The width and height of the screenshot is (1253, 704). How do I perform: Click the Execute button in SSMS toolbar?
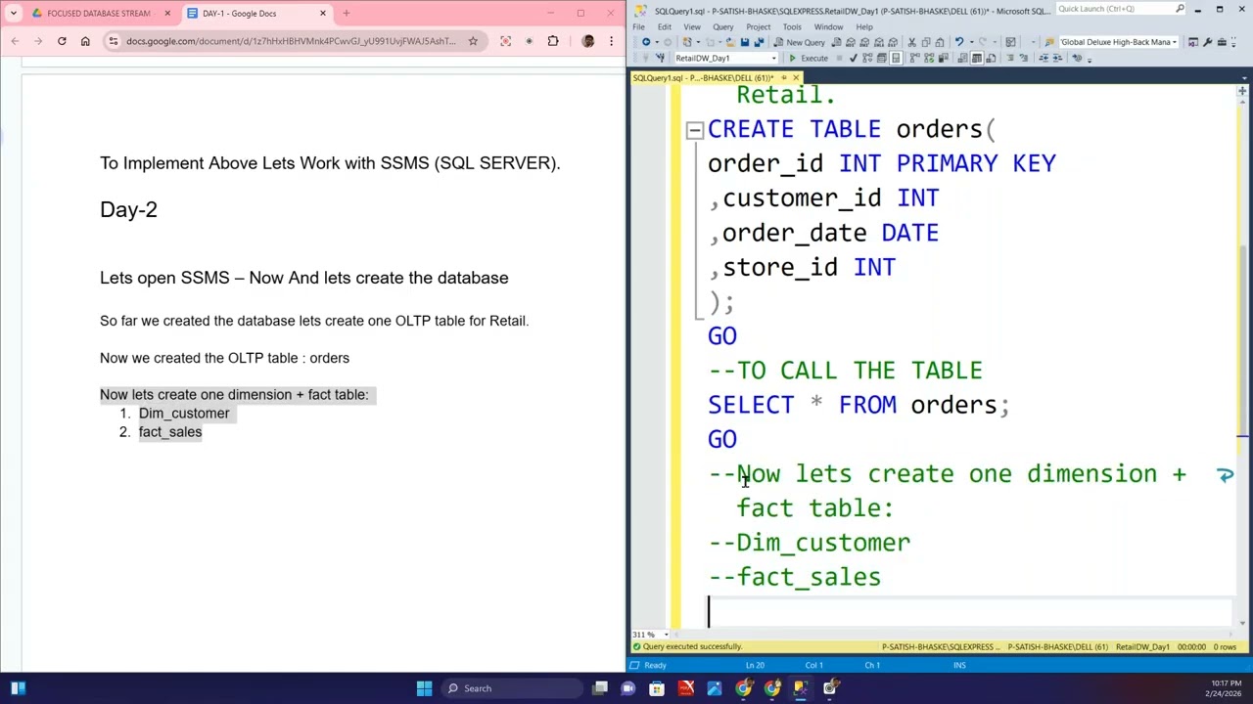[809, 58]
